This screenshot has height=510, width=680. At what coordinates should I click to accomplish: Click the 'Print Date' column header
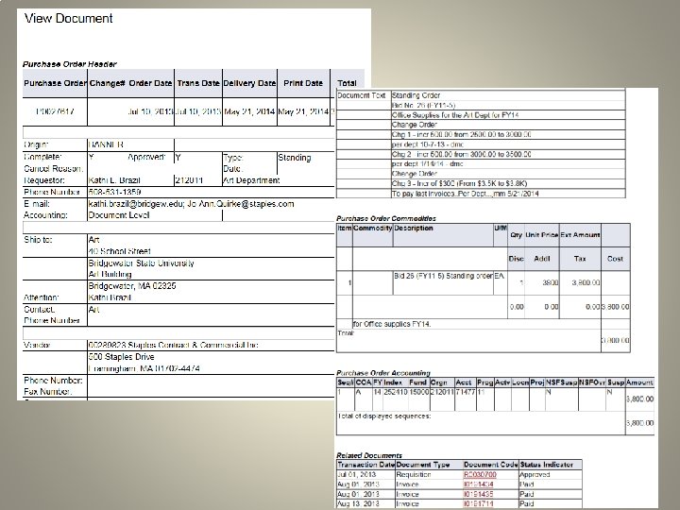[x=303, y=83]
